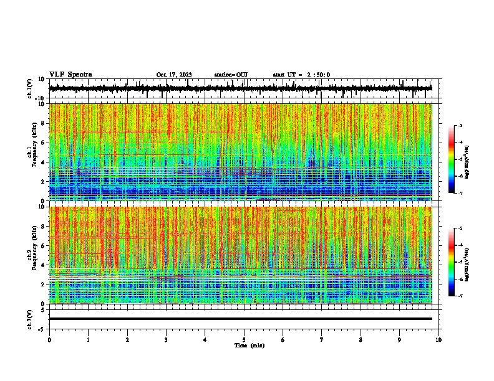Click the ch.1 voltage waveform trace

coord(240,88)
